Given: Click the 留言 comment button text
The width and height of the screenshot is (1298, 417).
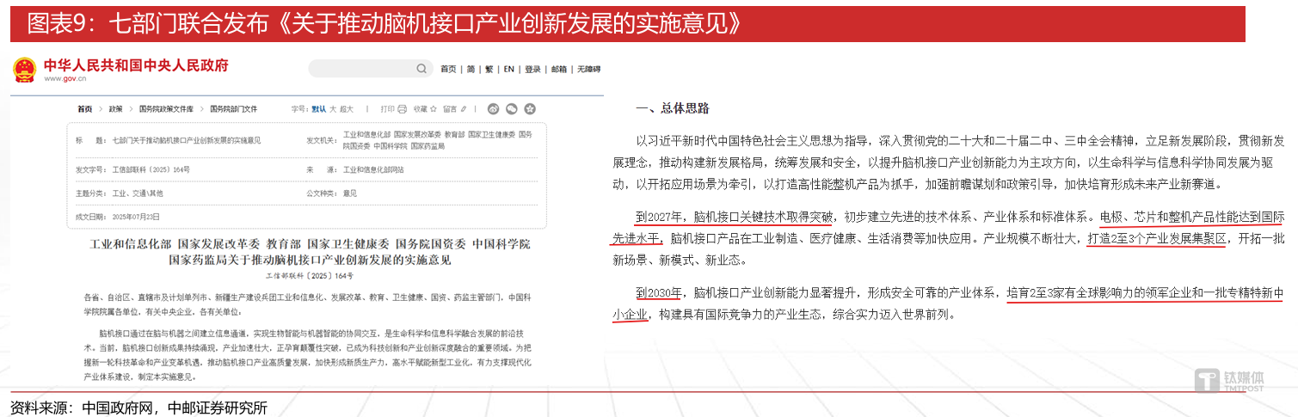Looking at the screenshot, I should (450, 109).
